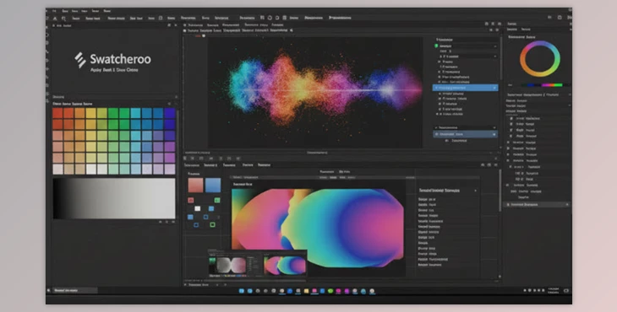
Task: Click the colorful particle burst canvas
Action: (x=314, y=92)
